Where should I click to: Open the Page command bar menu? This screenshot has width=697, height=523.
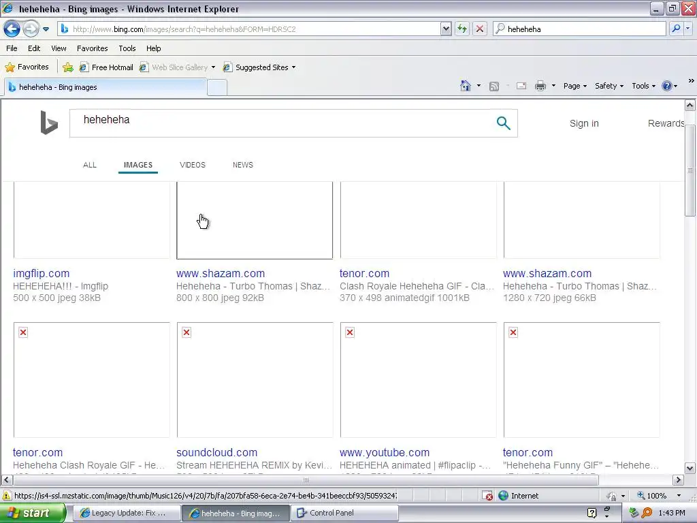click(574, 86)
